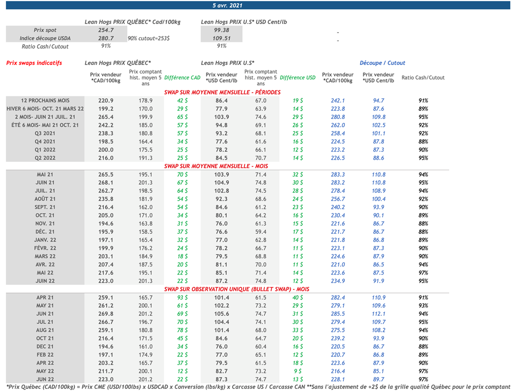Click 205.0 in the OCT. 21 row
Viewport: 514px width, 391px height.
[x=105, y=215]
